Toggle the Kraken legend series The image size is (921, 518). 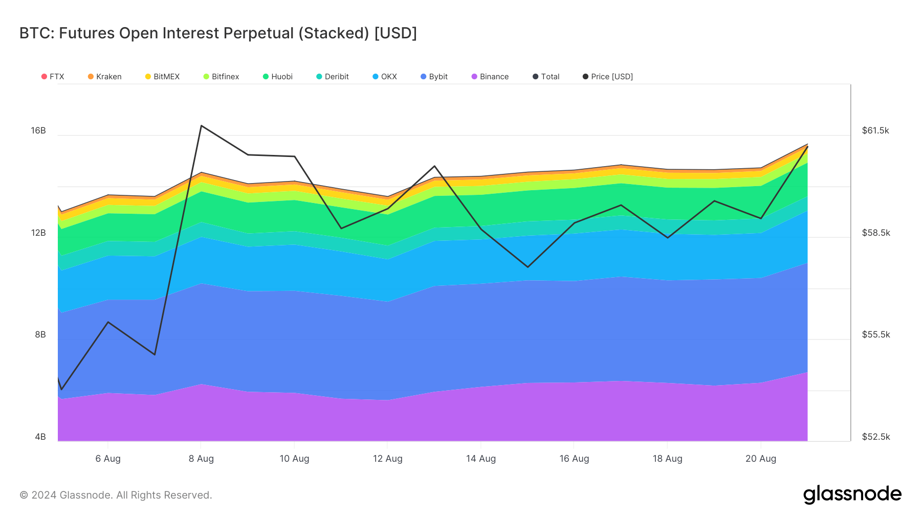105,77
